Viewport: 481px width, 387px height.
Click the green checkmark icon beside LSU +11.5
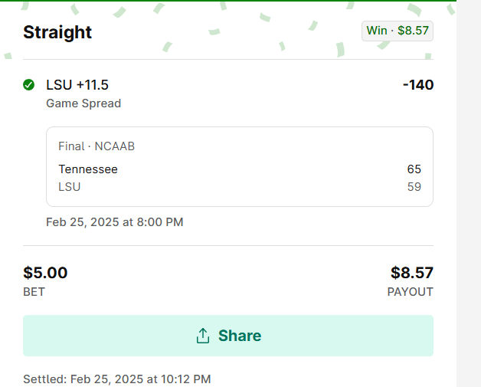tap(29, 84)
